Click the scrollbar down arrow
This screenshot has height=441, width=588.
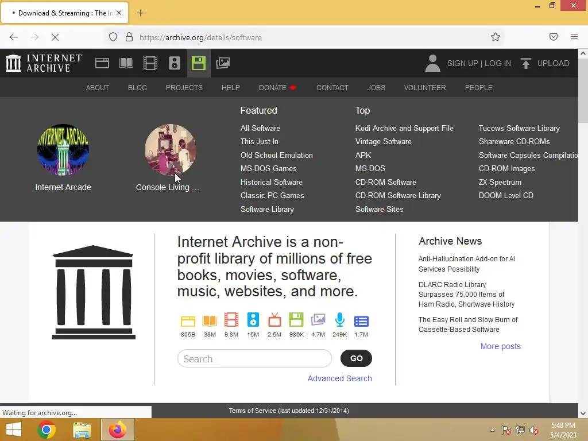pyautogui.click(x=583, y=413)
